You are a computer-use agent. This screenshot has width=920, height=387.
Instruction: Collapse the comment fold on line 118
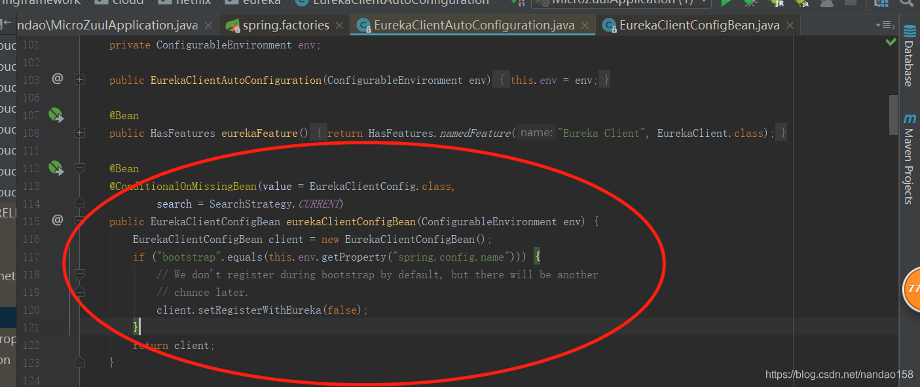coord(80,274)
